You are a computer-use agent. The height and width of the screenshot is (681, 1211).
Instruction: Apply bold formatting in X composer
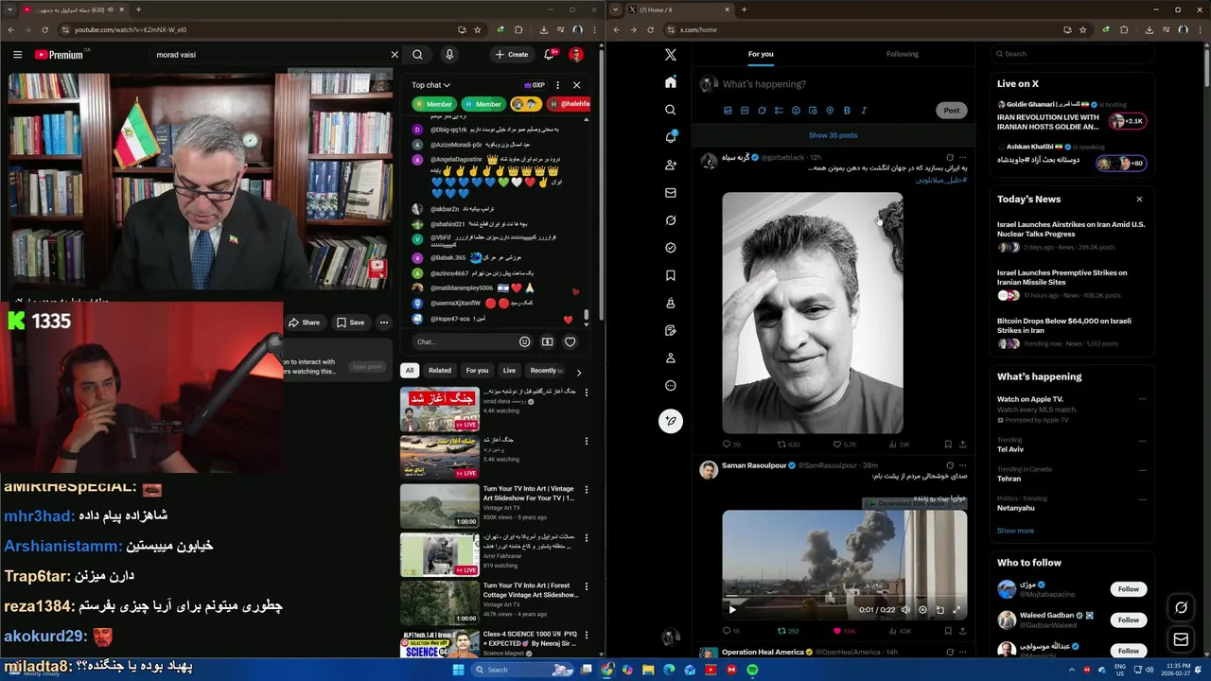847,111
